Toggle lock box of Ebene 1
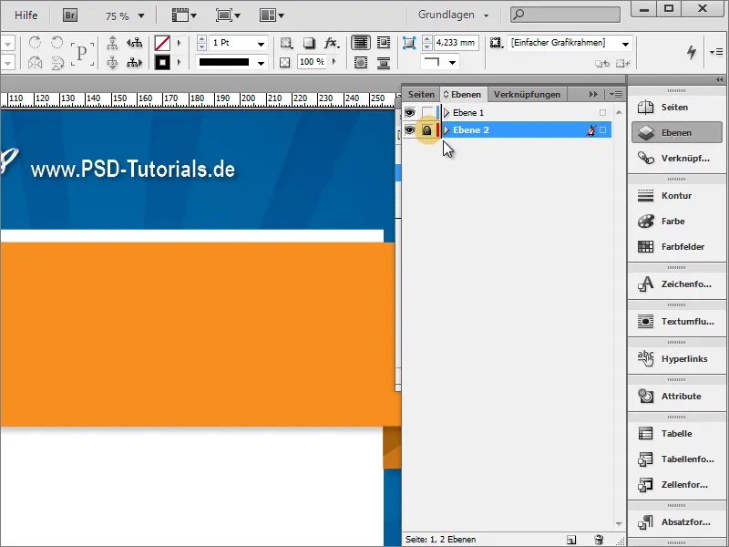This screenshot has width=729, height=547. click(x=426, y=112)
